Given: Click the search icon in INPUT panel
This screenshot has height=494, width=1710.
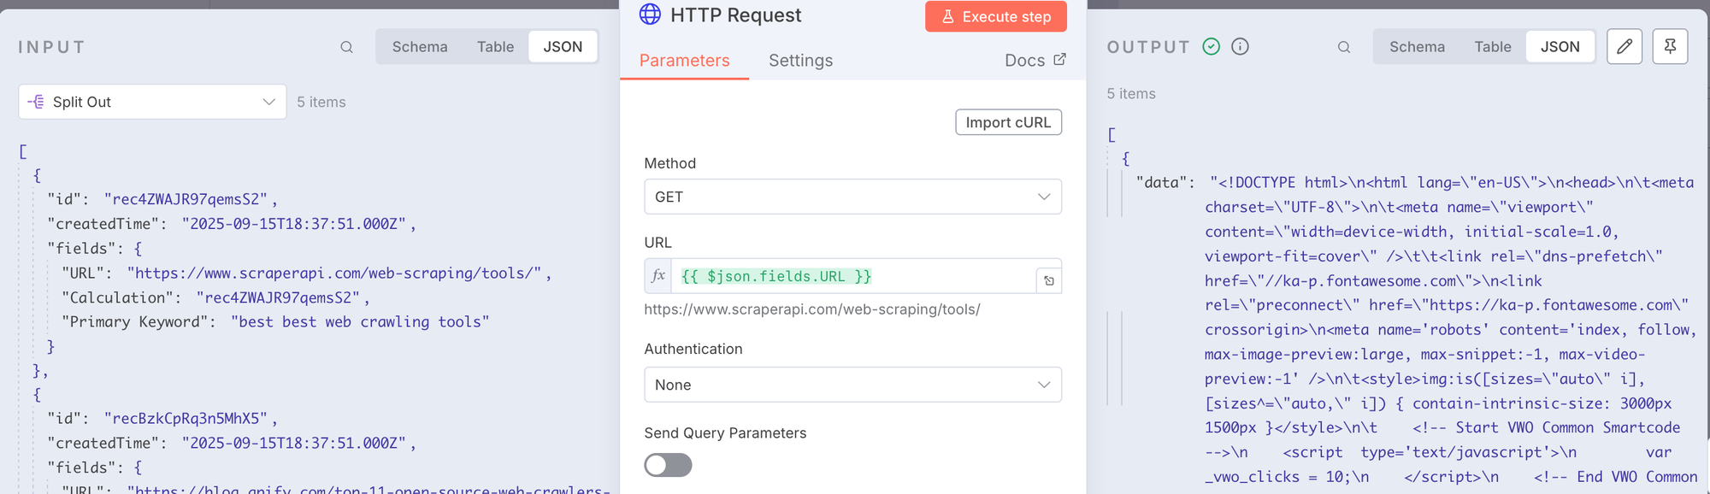Looking at the screenshot, I should coord(346,47).
